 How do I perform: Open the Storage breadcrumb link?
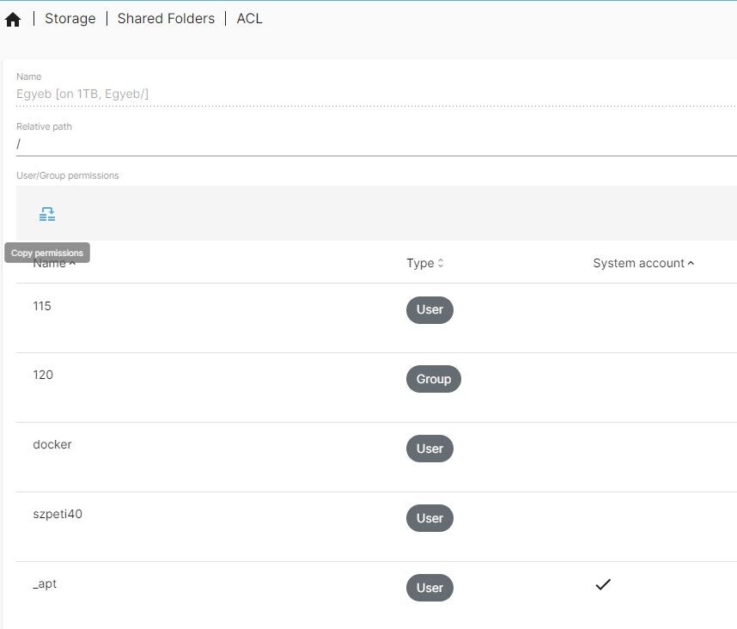click(70, 18)
